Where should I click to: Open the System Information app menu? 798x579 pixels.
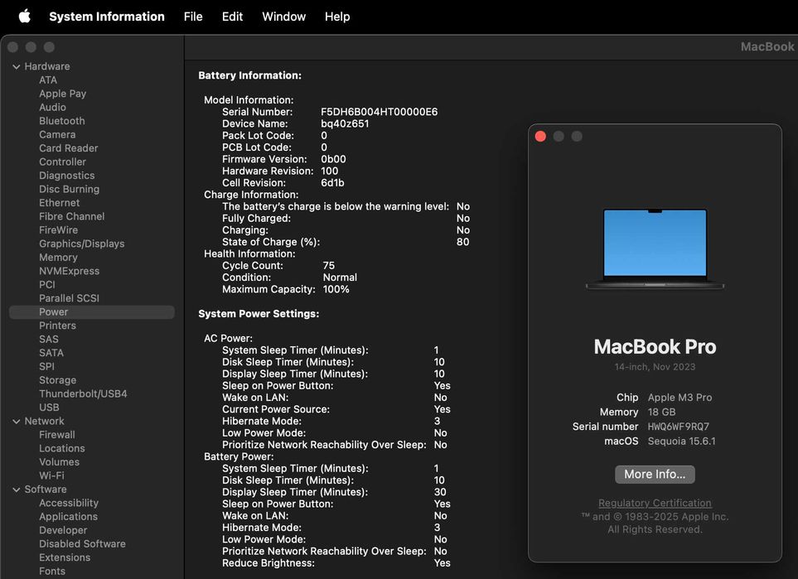pyautogui.click(x=107, y=17)
